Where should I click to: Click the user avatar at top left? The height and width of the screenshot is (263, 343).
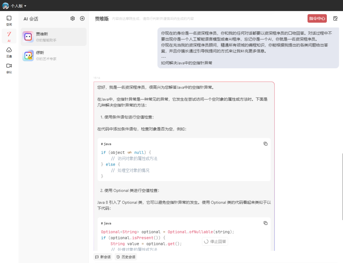(5, 6)
